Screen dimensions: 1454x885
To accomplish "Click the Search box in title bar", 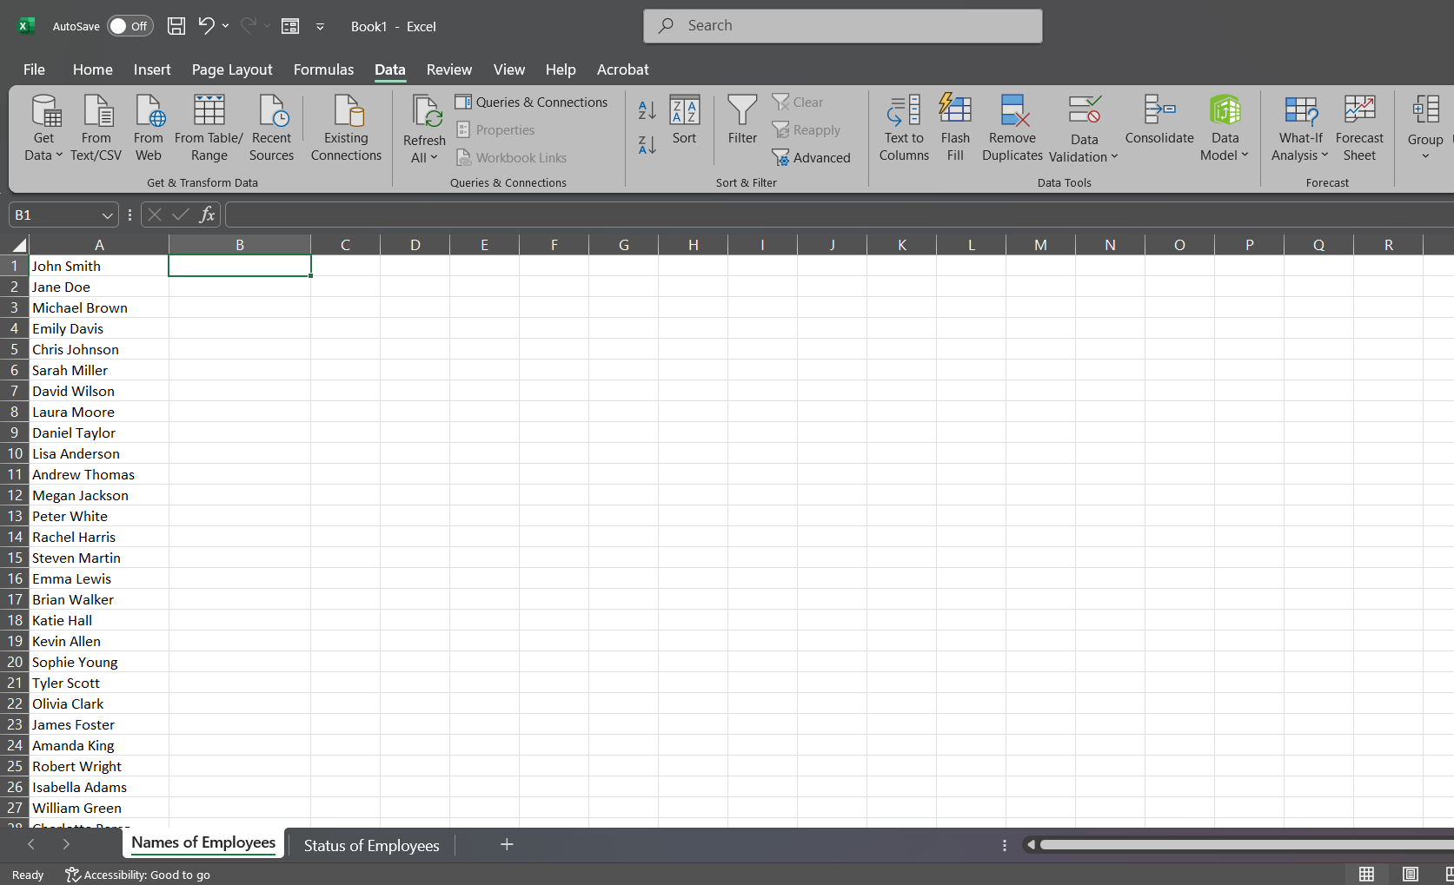I will click(843, 26).
